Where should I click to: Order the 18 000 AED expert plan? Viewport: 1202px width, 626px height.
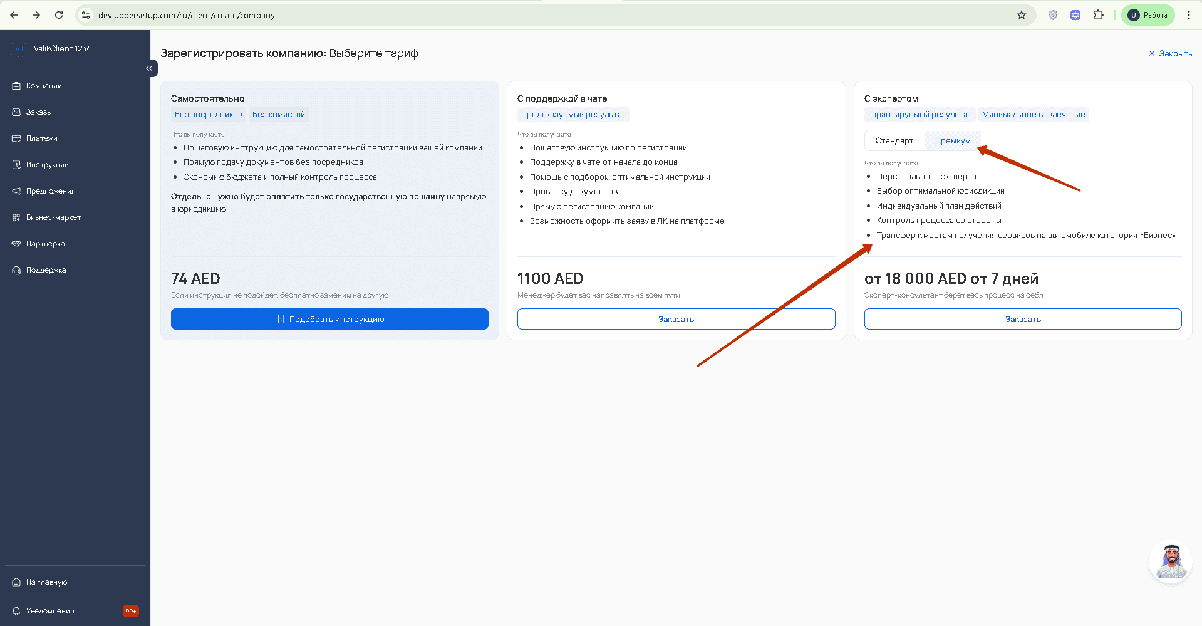pos(1023,319)
